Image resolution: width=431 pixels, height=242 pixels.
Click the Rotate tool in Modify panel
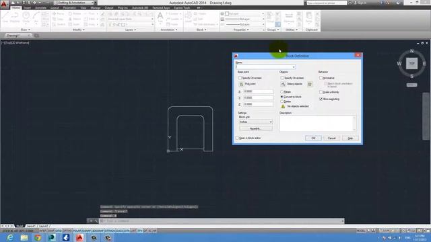(x=75, y=13)
